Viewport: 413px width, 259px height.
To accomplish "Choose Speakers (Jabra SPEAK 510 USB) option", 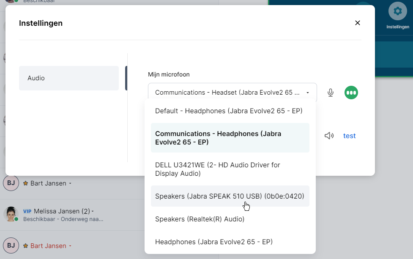I will [230, 196].
